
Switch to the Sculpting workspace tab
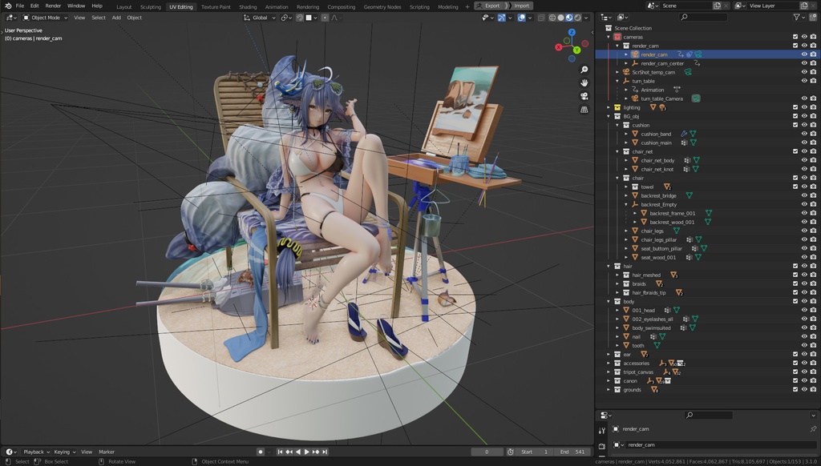[151, 6]
